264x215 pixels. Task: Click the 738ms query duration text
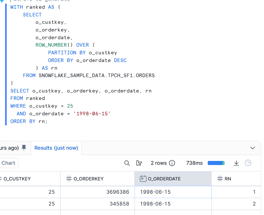pyautogui.click(x=194, y=163)
